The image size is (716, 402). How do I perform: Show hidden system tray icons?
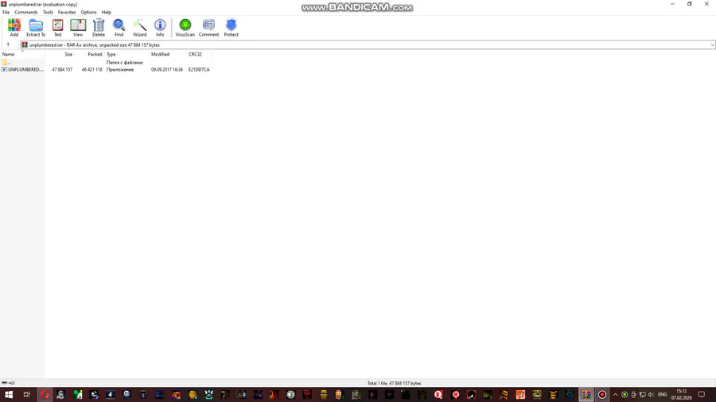click(x=615, y=395)
